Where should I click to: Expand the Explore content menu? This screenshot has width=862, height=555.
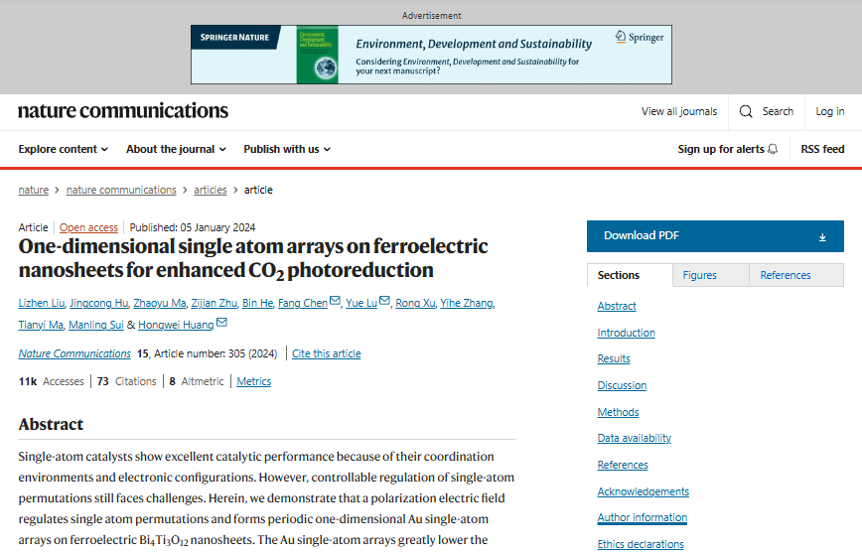[64, 149]
